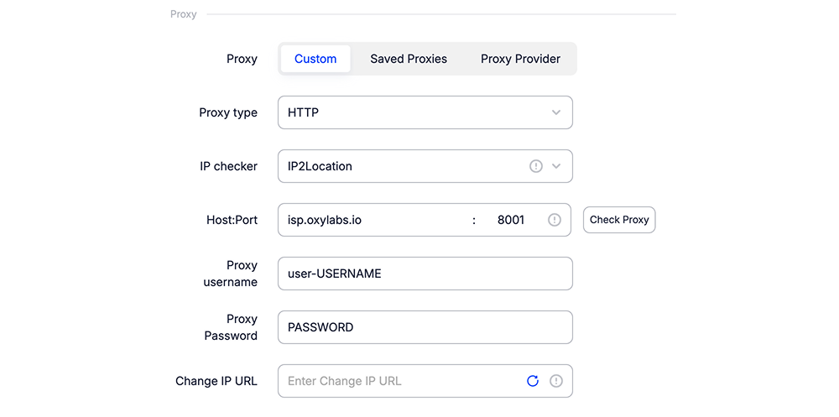Expand the Proxy type HTTP dropdown arrow

[556, 112]
